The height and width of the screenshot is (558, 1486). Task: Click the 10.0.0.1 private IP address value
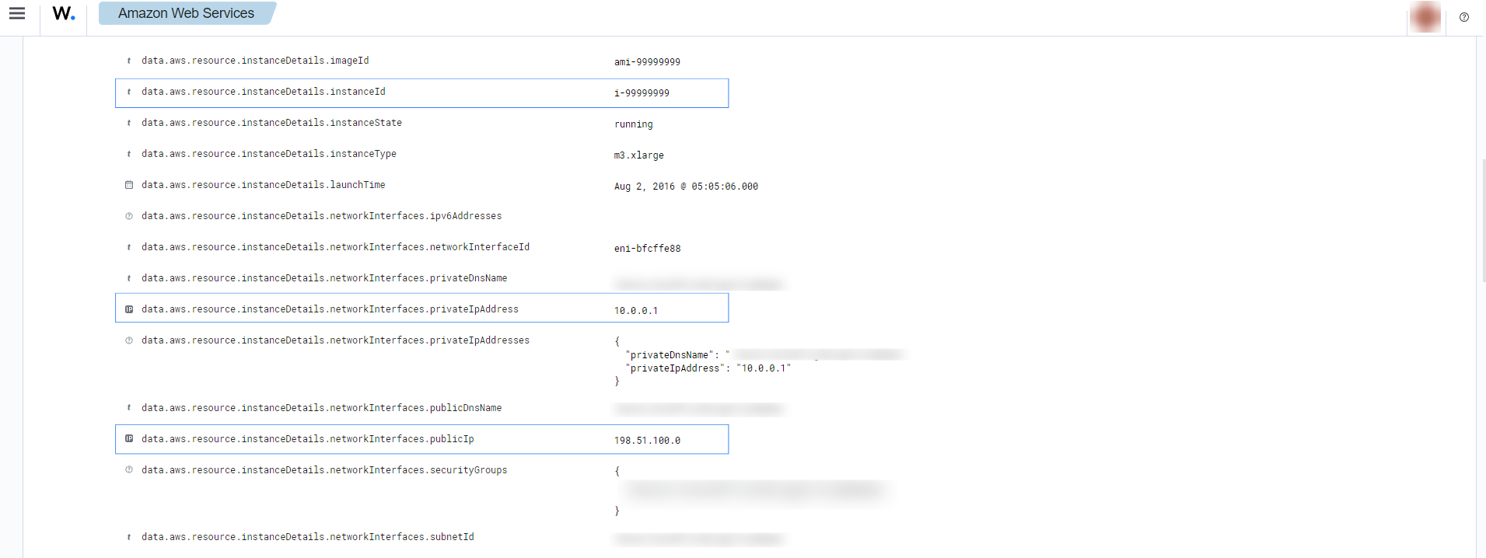pyautogui.click(x=636, y=311)
